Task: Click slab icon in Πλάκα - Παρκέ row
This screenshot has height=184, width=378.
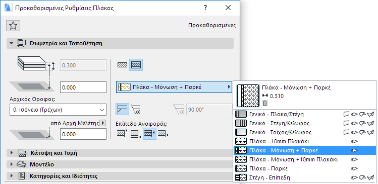Action: pyautogui.click(x=354, y=169)
